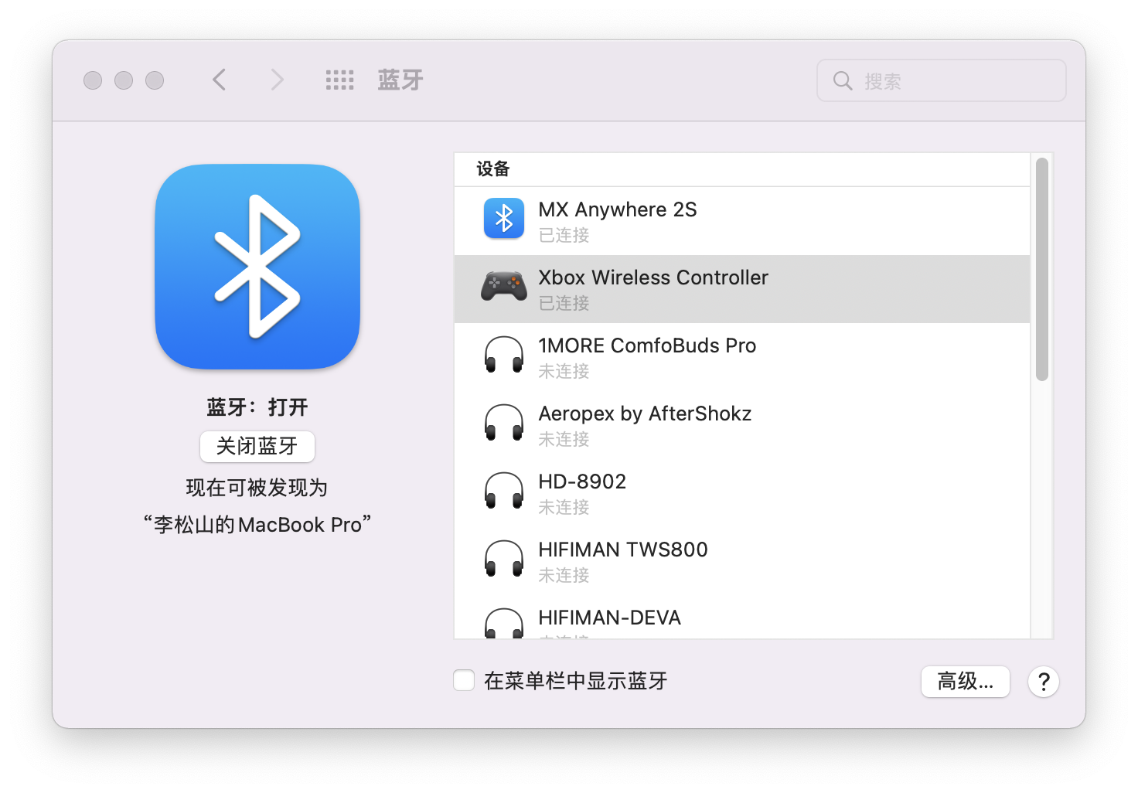Toggle 在菜单栏中显示蓝牙 checkbox
Image resolution: width=1138 pixels, height=793 pixels.
[x=464, y=680]
